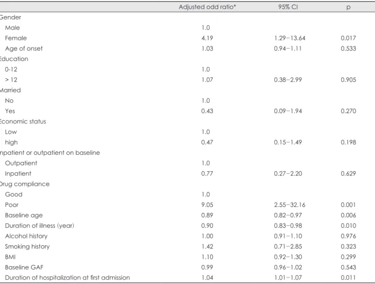Click the odds ratio value 0.77
The image size is (375, 284).
tap(207, 174)
